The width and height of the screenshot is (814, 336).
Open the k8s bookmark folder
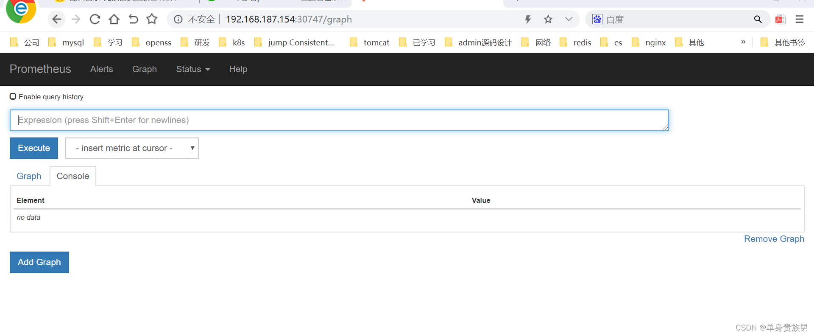(232, 42)
